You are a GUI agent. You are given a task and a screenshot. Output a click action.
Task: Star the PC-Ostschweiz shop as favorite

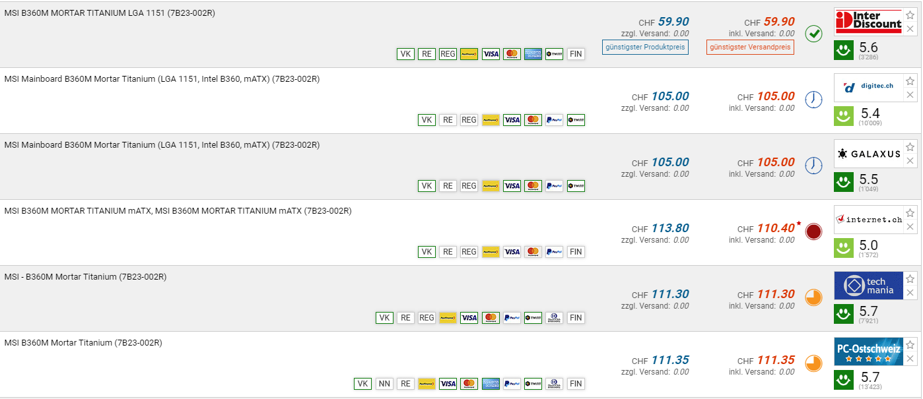[910, 345]
